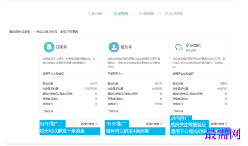The width and height of the screenshot is (248, 146).
Task: Click the 最需网 purple watermark text
Action: 223,134
